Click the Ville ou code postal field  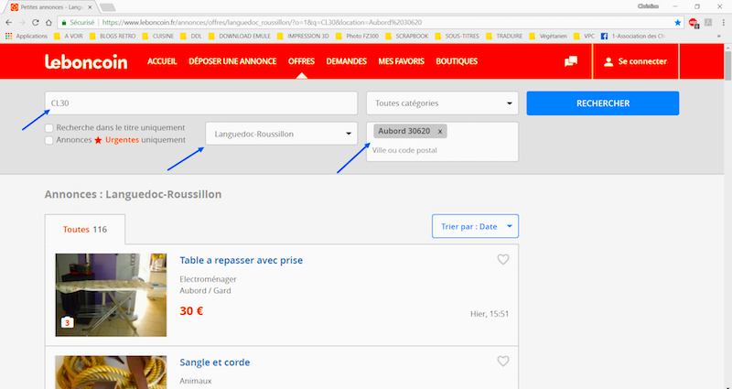442,150
